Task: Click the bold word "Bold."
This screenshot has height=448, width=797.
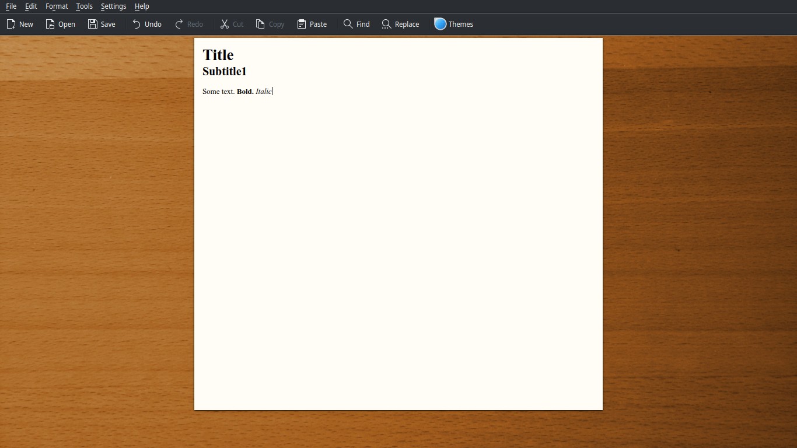Action: click(x=245, y=92)
